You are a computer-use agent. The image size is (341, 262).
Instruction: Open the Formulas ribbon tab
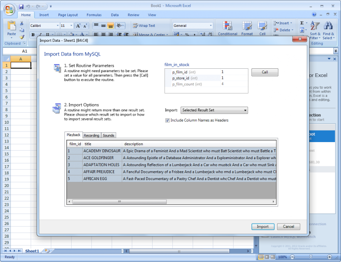click(x=94, y=15)
